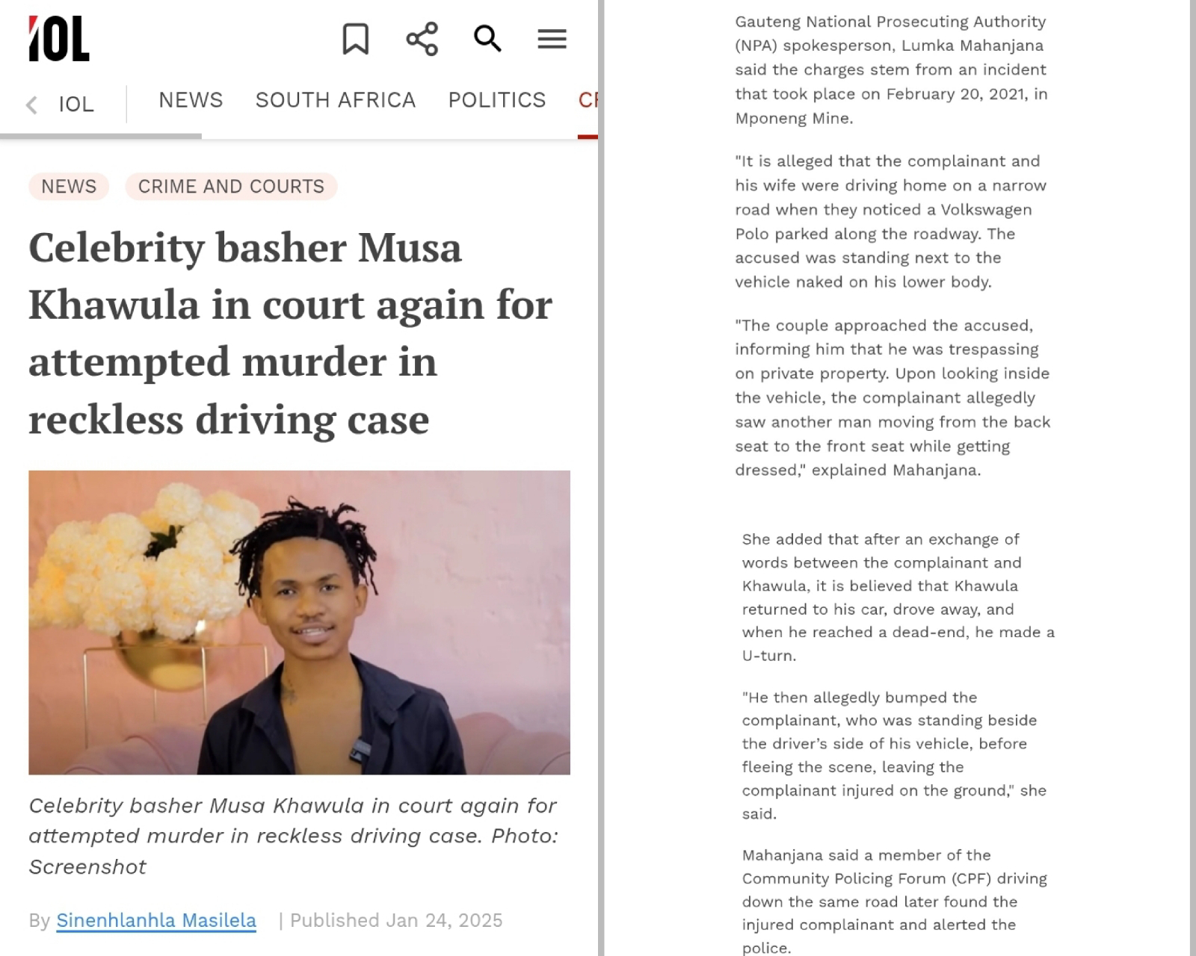Click the photo caption text
Image resolution: width=1196 pixels, height=956 pixels.
(294, 836)
